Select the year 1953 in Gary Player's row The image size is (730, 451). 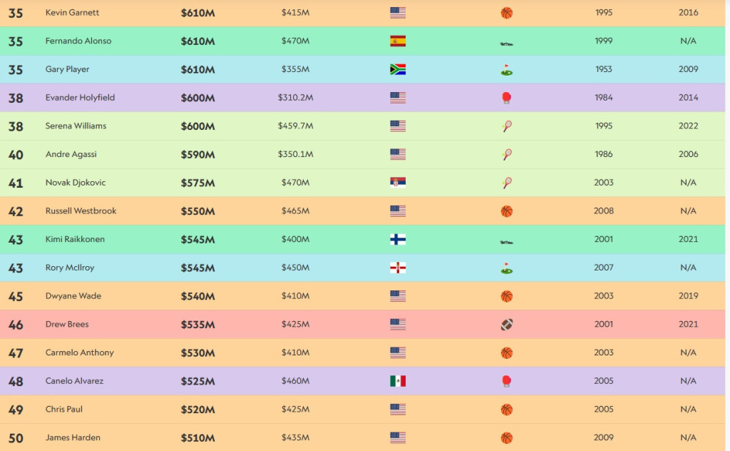(x=603, y=69)
